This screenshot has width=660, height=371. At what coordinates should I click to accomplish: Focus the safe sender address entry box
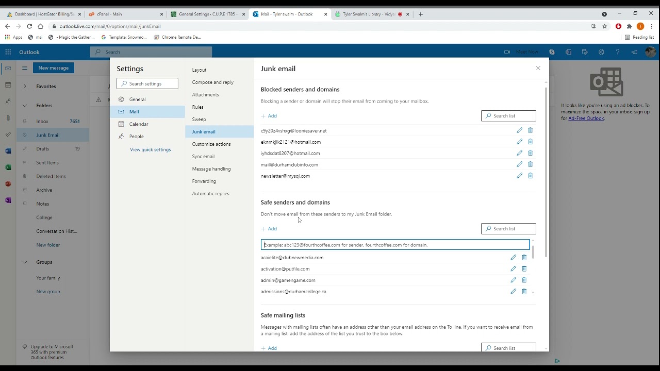395,245
